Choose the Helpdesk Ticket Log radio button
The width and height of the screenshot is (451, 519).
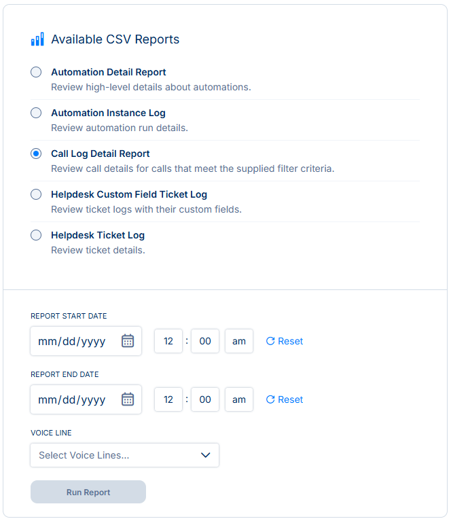[36, 235]
